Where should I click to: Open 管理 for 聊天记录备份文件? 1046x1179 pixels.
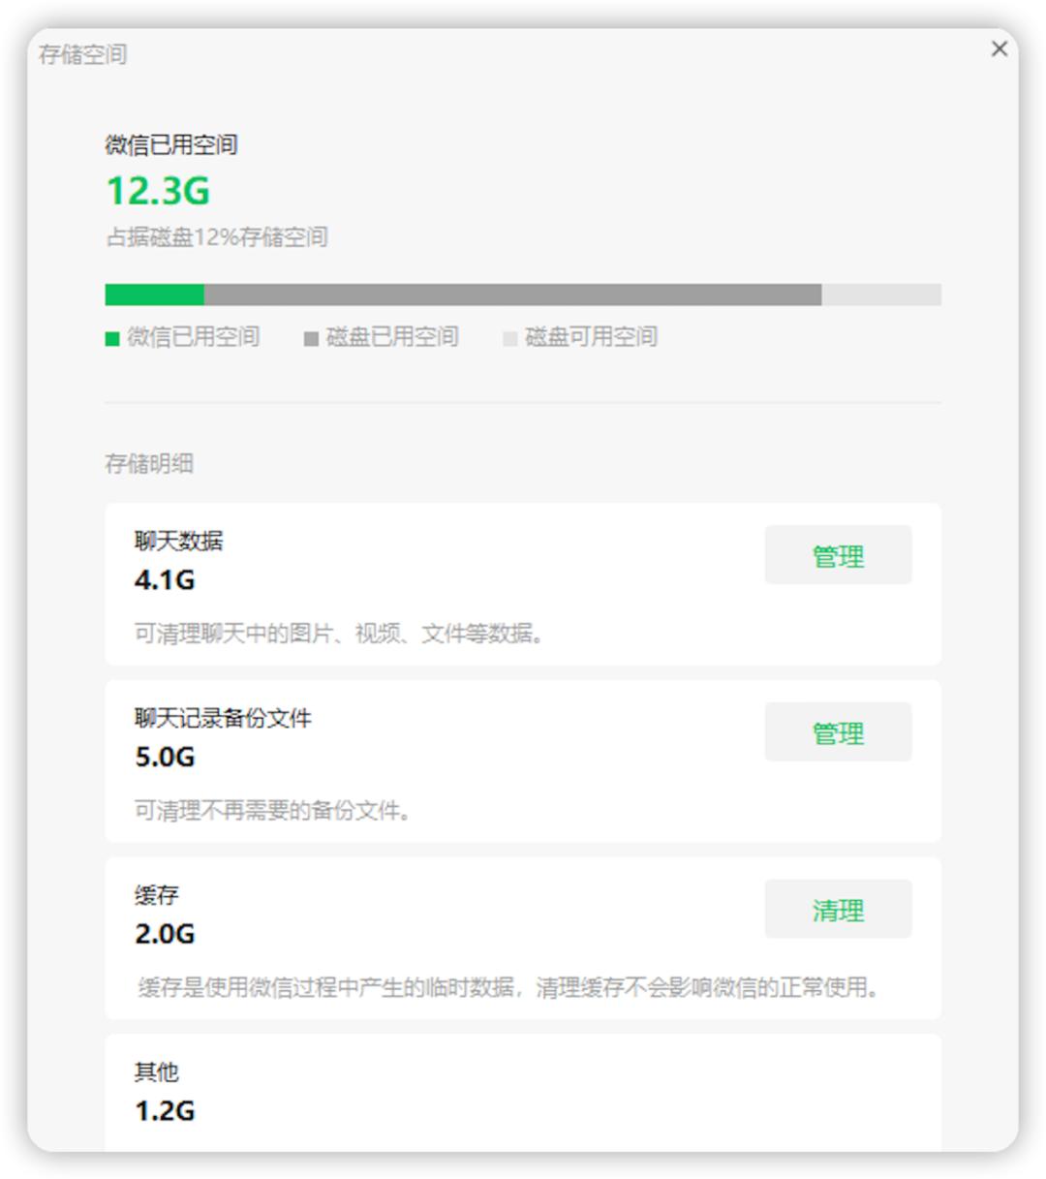839,732
